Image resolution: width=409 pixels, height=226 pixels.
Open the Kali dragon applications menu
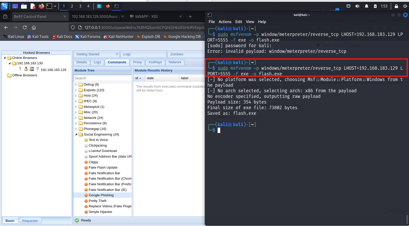point(4,6)
